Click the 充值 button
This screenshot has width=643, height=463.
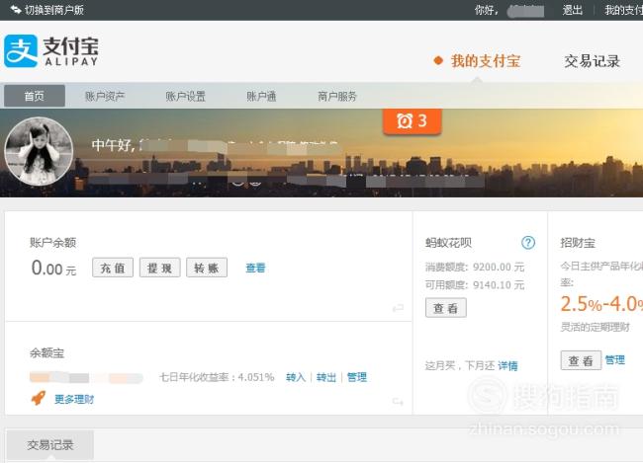tap(113, 268)
